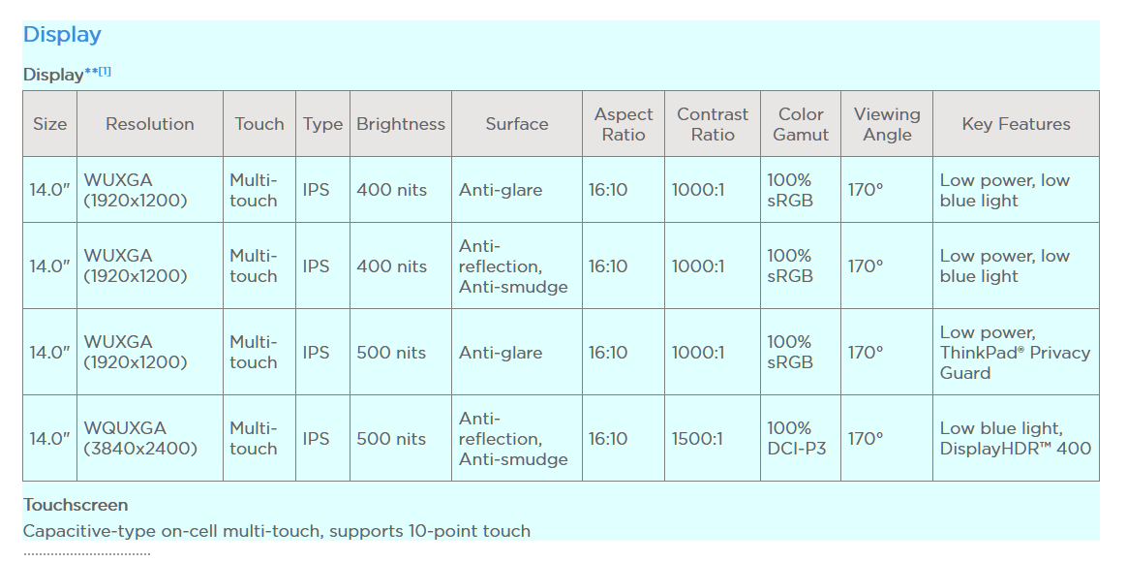Click the Touchscreen subsection heading
The image size is (1127, 562).
point(76,505)
